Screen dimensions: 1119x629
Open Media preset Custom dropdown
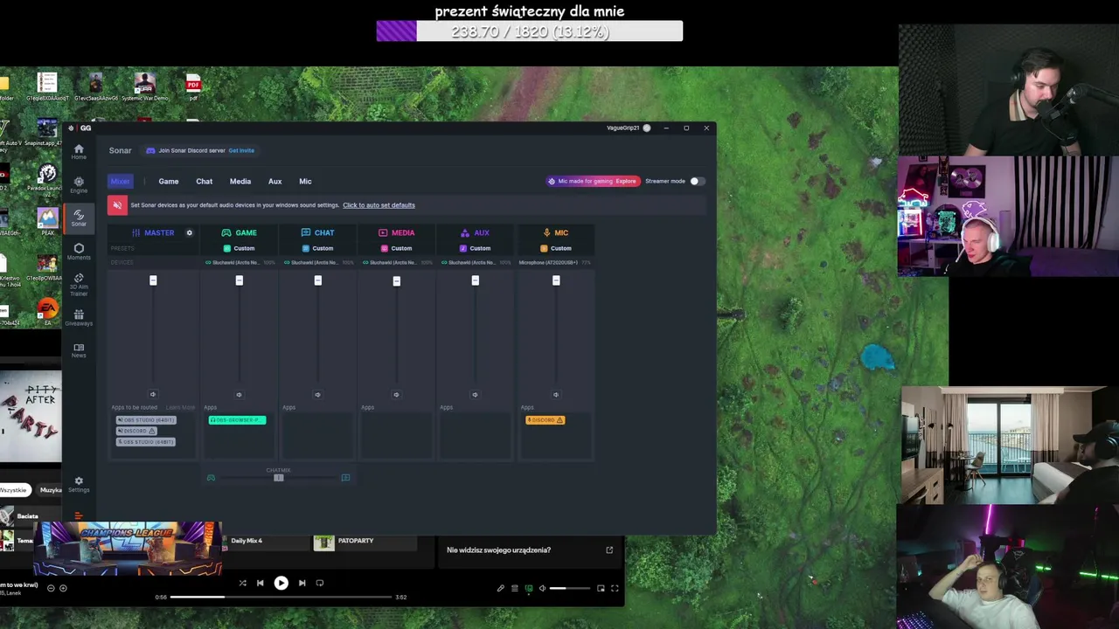(x=396, y=248)
